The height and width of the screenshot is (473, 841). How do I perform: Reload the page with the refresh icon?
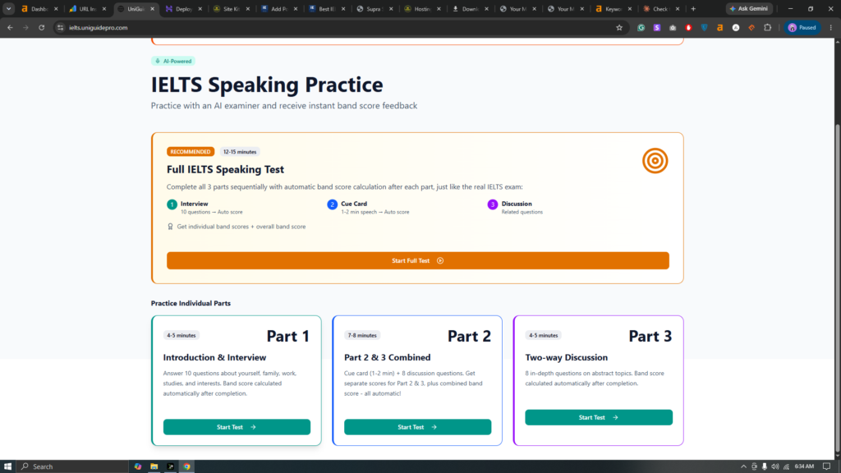pos(41,27)
